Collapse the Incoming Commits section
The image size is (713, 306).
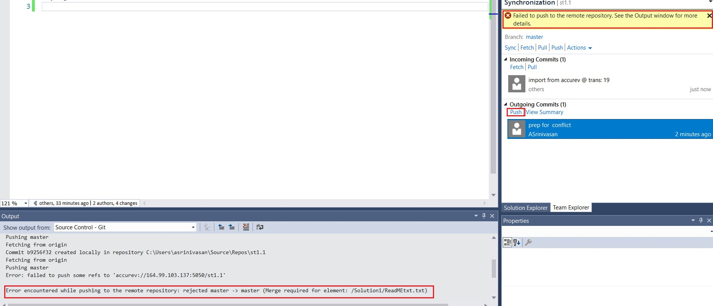click(x=506, y=60)
